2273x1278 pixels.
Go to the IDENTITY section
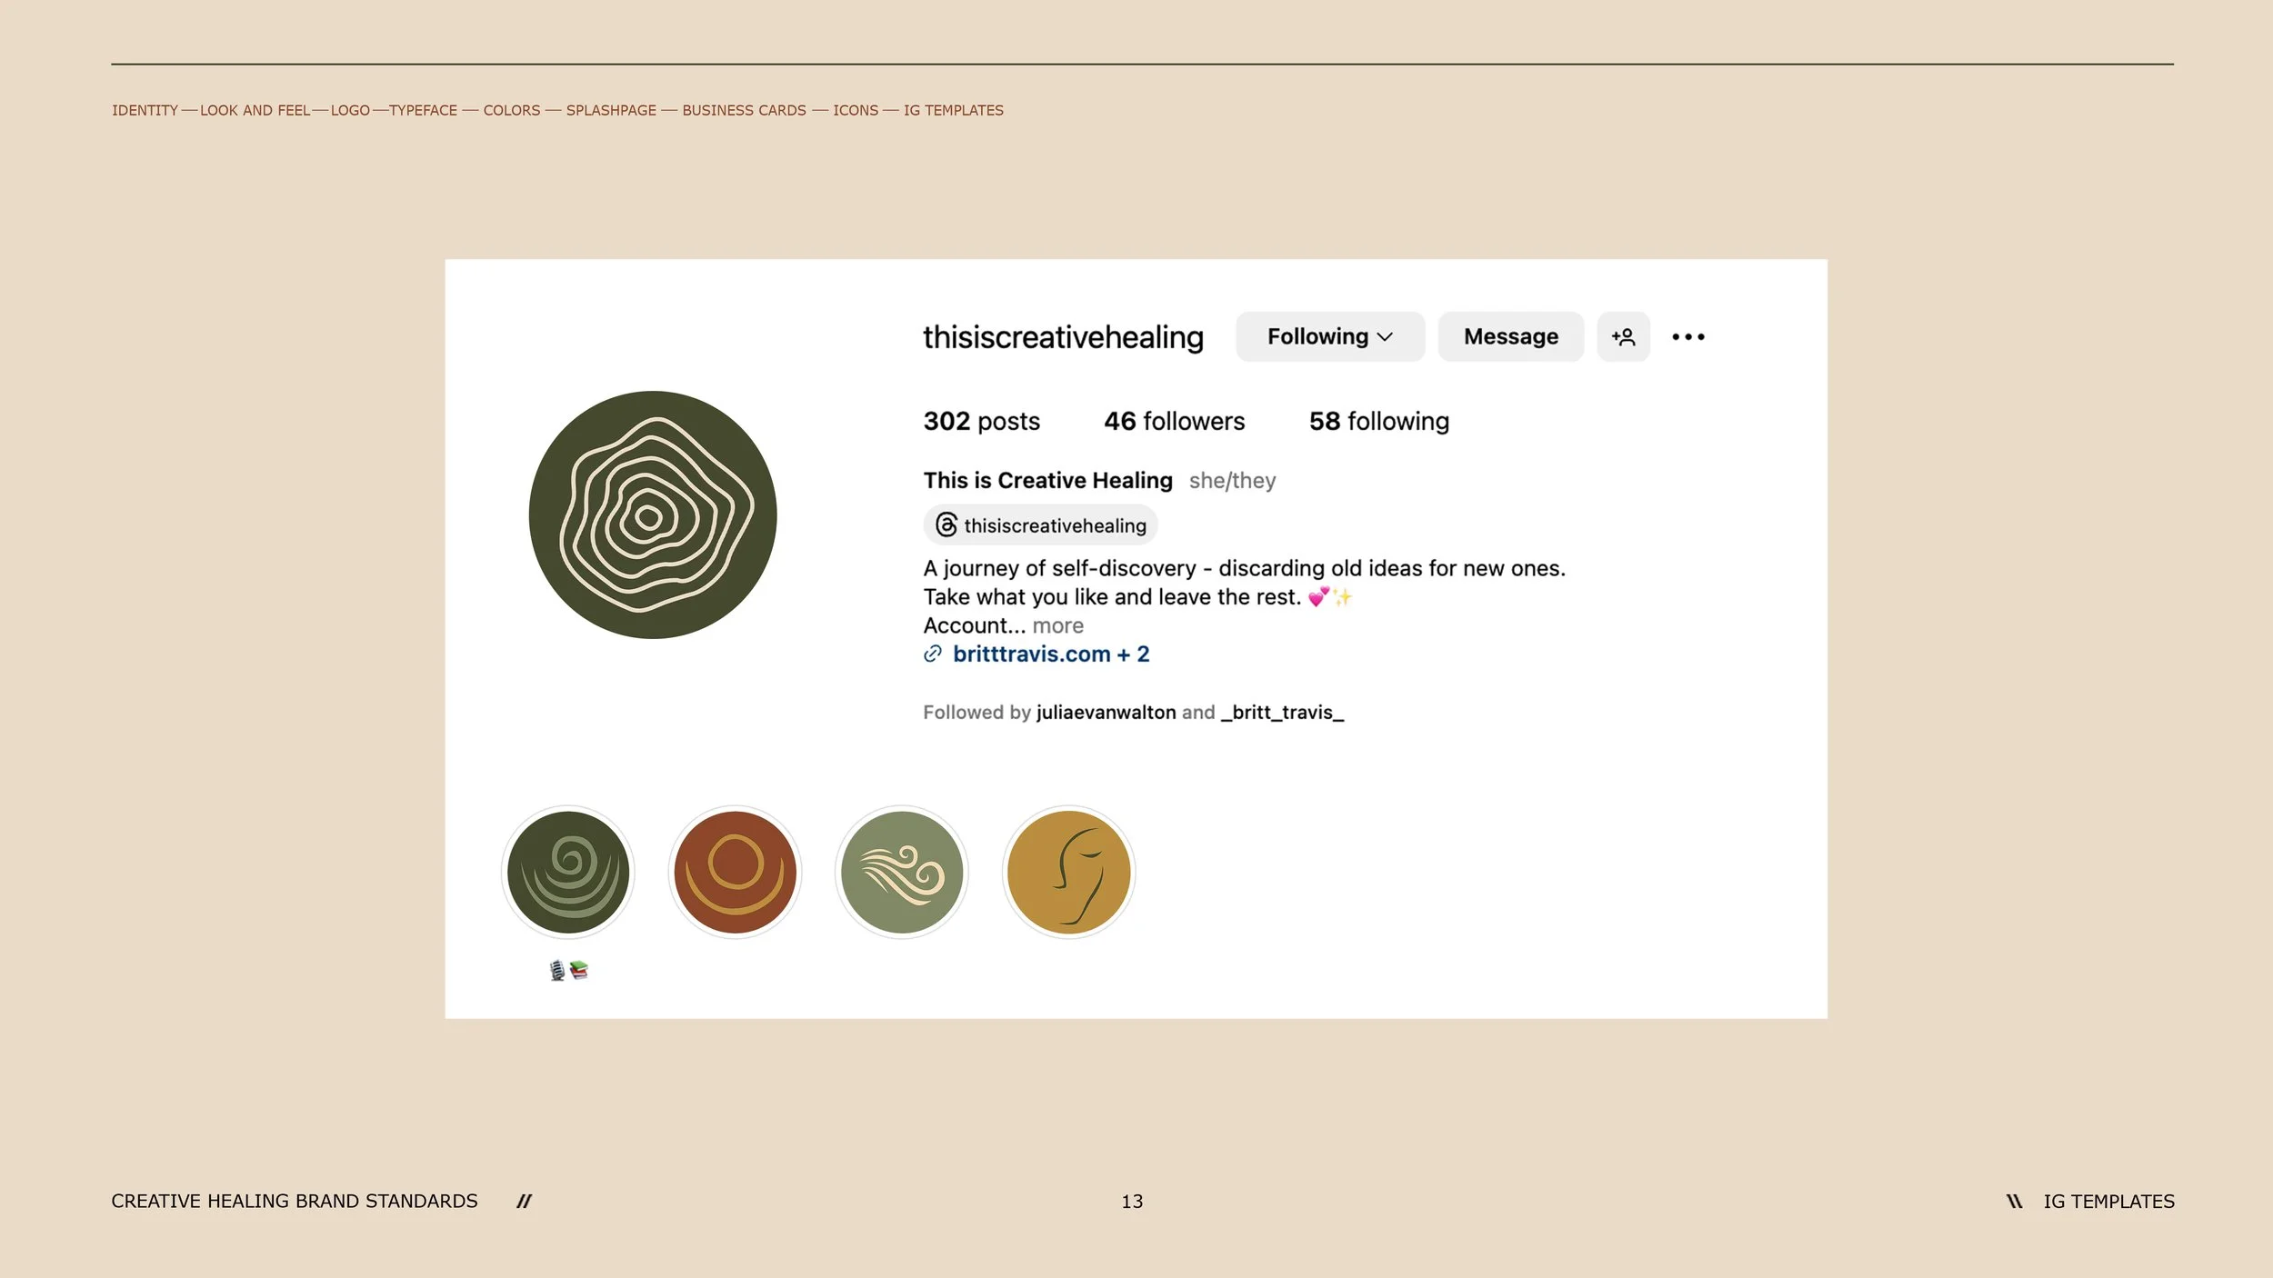click(145, 110)
